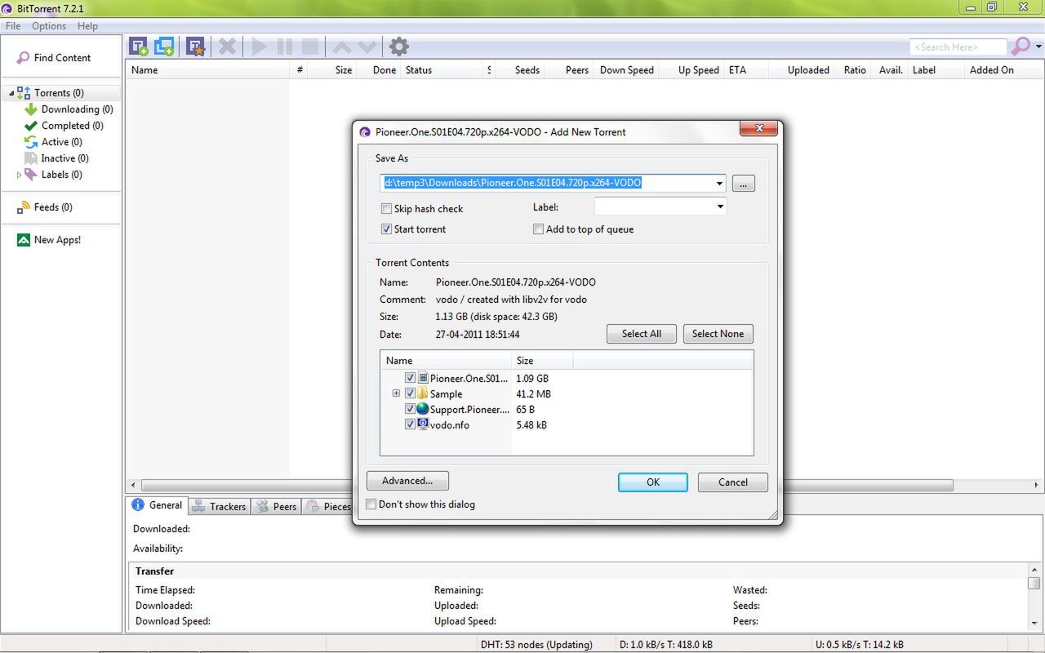1045x653 pixels.
Task: Uncheck the Pioneer.One.S01 video file
Action: (411, 378)
